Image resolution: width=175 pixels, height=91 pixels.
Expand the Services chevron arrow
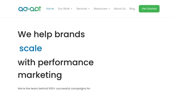[x=89, y=9]
